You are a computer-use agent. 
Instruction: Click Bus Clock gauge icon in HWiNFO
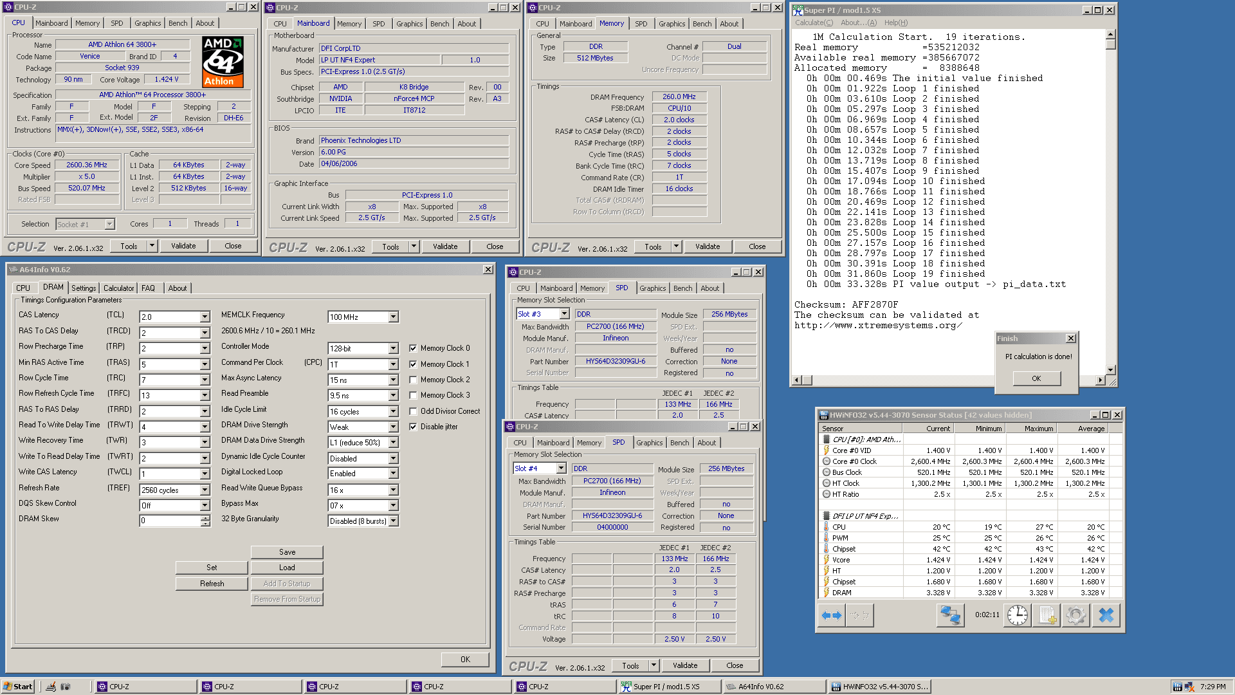[827, 472]
